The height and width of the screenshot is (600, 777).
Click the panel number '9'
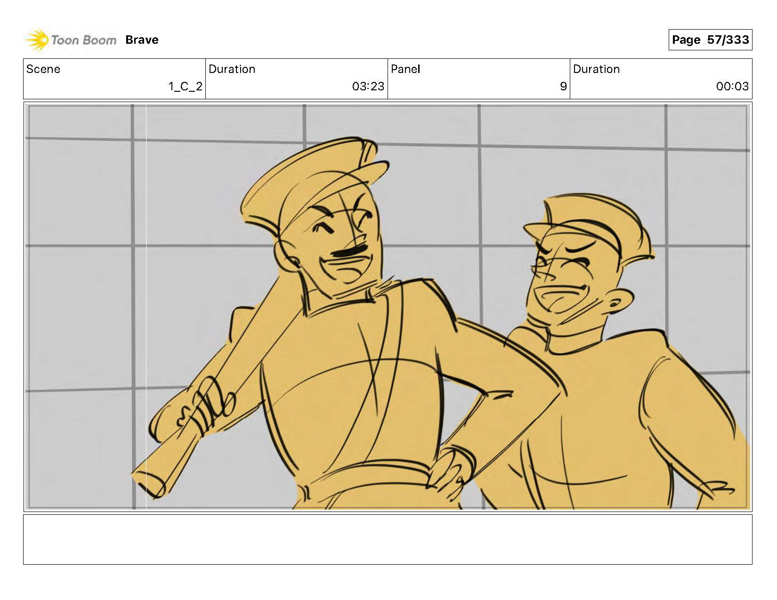(x=563, y=87)
